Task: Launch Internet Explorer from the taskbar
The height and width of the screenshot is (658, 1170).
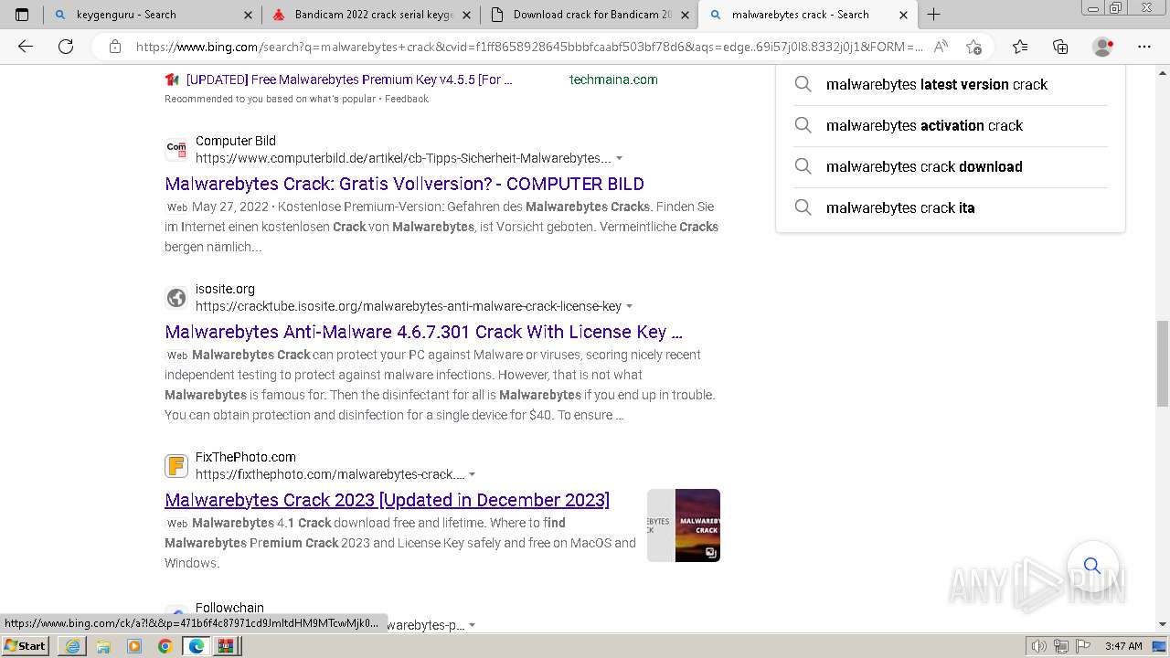Action: click(72, 645)
